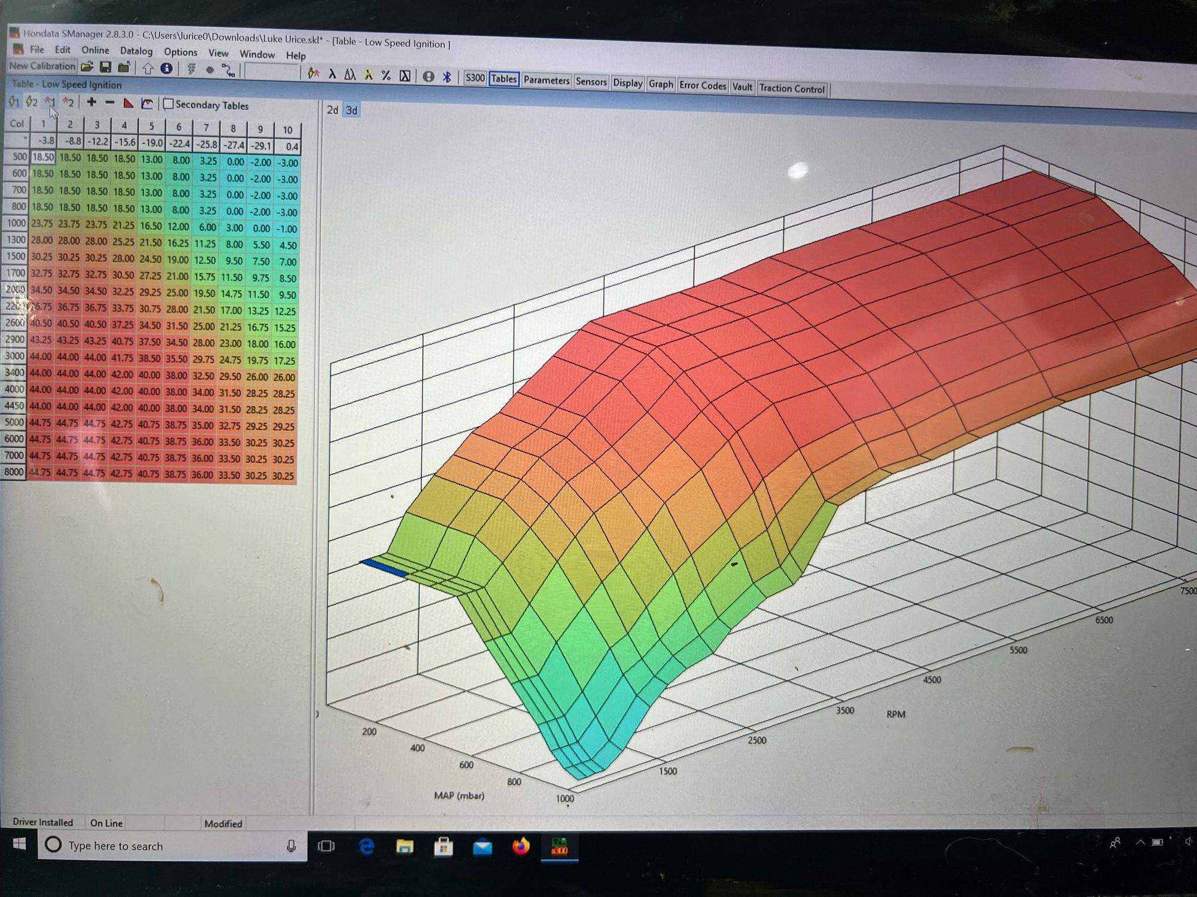
Task: Select the 44.00 cell at 3000 RPM, column 1
Action: pos(41,356)
